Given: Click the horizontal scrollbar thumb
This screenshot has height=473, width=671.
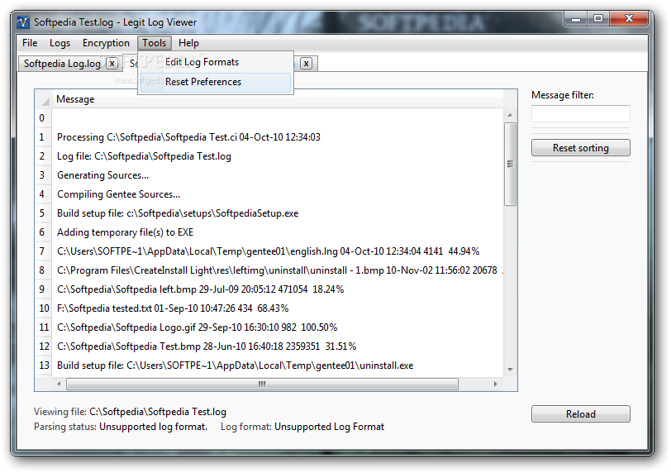Looking at the screenshot, I should point(262,384).
